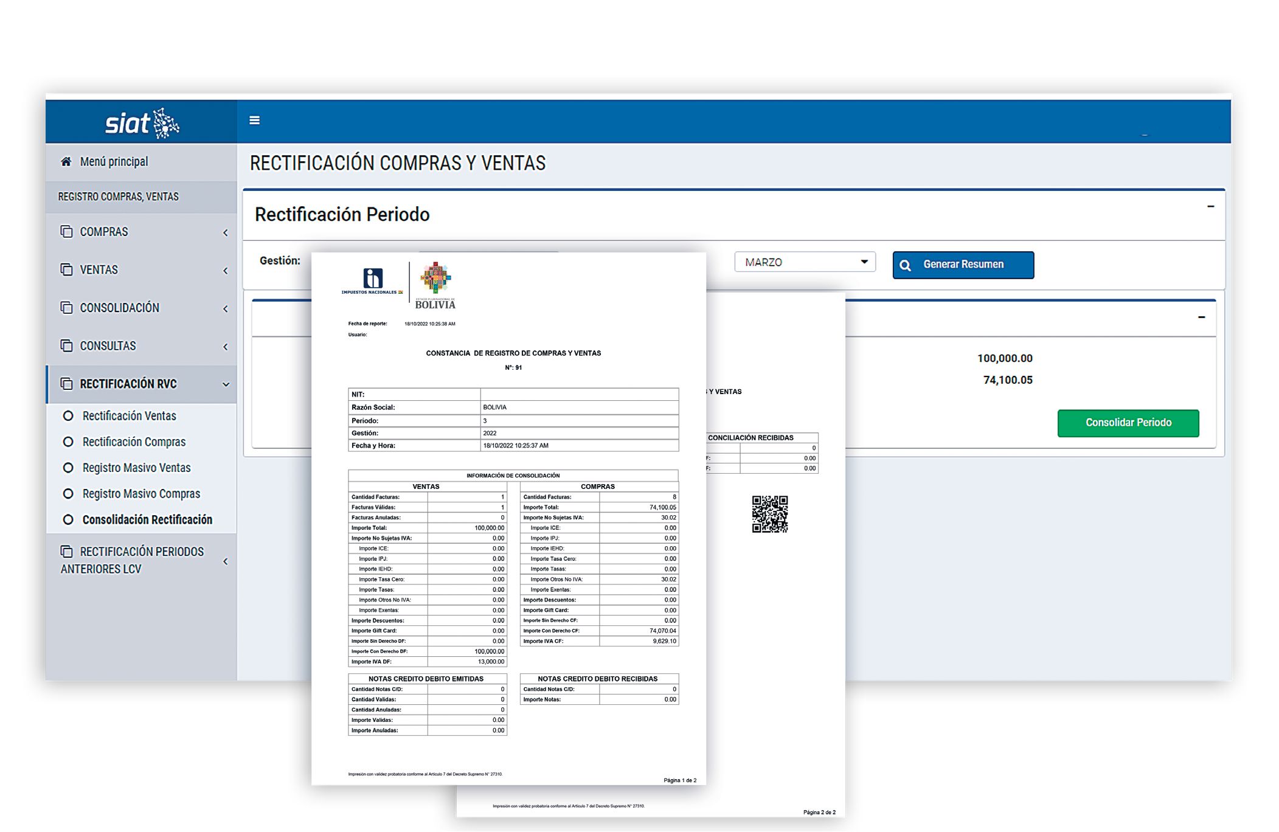The height and width of the screenshot is (832, 1279).
Task: Click the Generar Resumen button
Action: click(x=963, y=265)
